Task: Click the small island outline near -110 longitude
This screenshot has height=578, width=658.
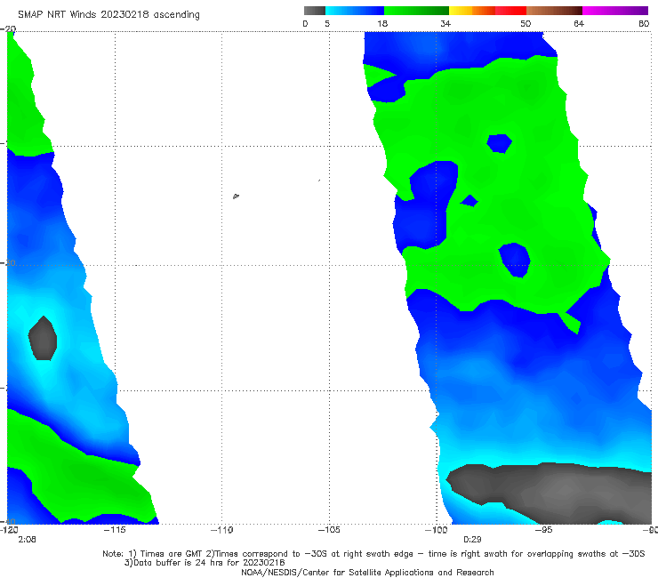Action: tap(236, 196)
